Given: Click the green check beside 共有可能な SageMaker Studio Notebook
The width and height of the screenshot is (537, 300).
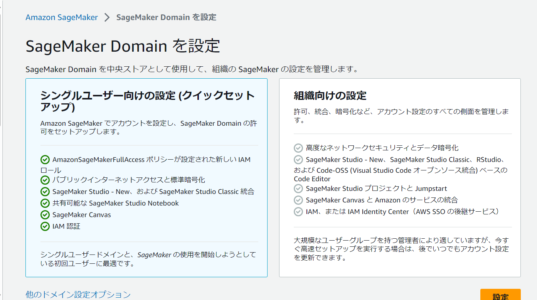Looking at the screenshot, I should 45,203.
